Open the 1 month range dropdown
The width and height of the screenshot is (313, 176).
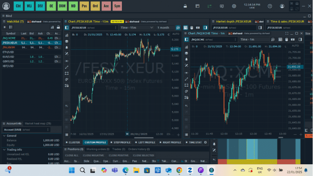[x=168, y=27]
